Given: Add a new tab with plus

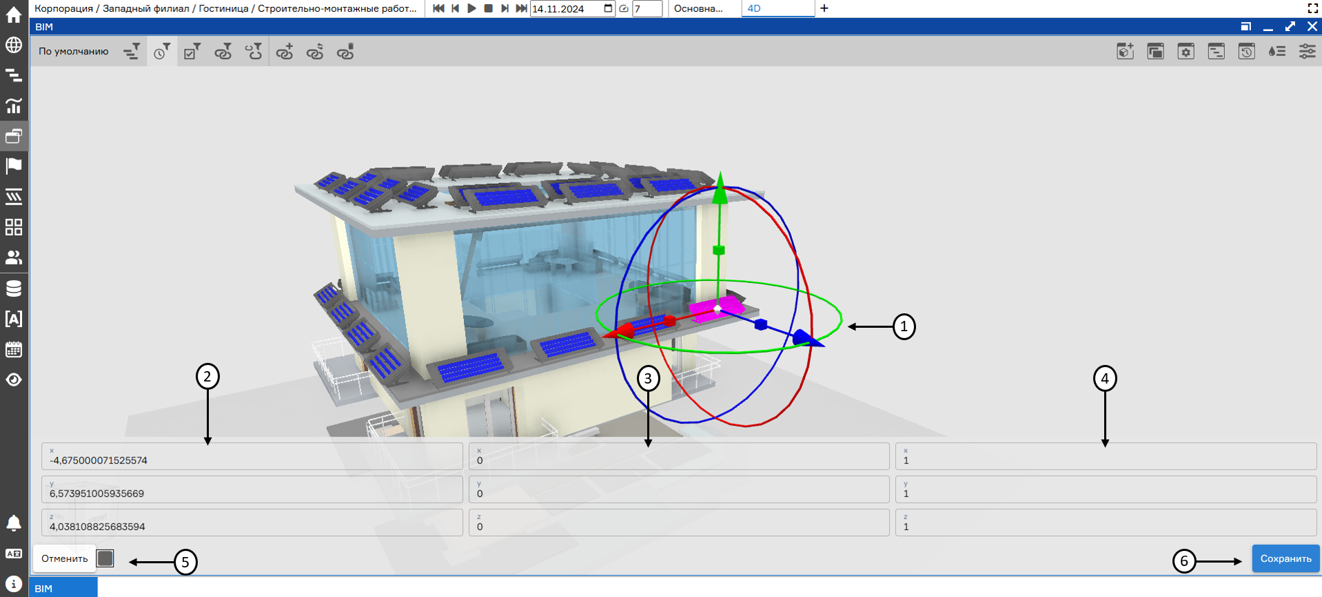Looking at the screenshot, I should 824,8.
